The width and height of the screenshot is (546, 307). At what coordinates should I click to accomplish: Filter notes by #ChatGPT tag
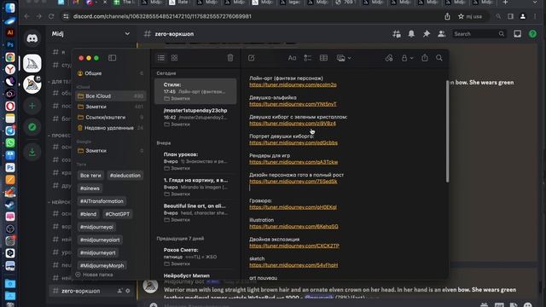(x=118, y=214)
